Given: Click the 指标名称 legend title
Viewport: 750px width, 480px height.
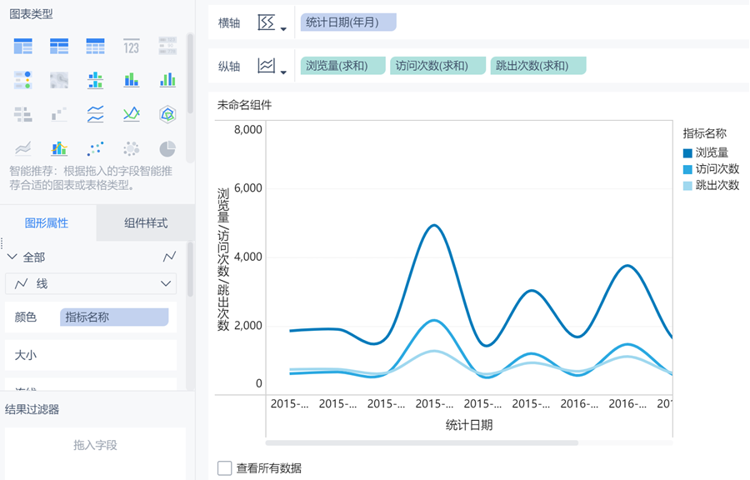Looking at the screenshot, I should pos(704,132).
